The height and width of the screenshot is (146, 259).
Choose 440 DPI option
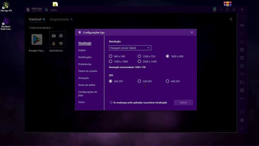click(x=173, y=81)
